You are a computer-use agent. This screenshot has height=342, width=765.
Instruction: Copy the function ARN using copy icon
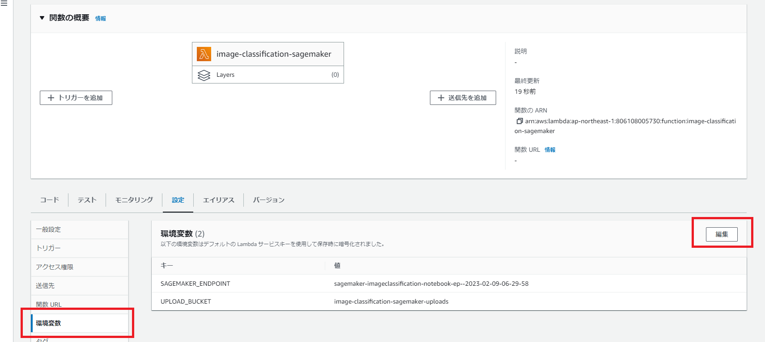coord(519,121)
